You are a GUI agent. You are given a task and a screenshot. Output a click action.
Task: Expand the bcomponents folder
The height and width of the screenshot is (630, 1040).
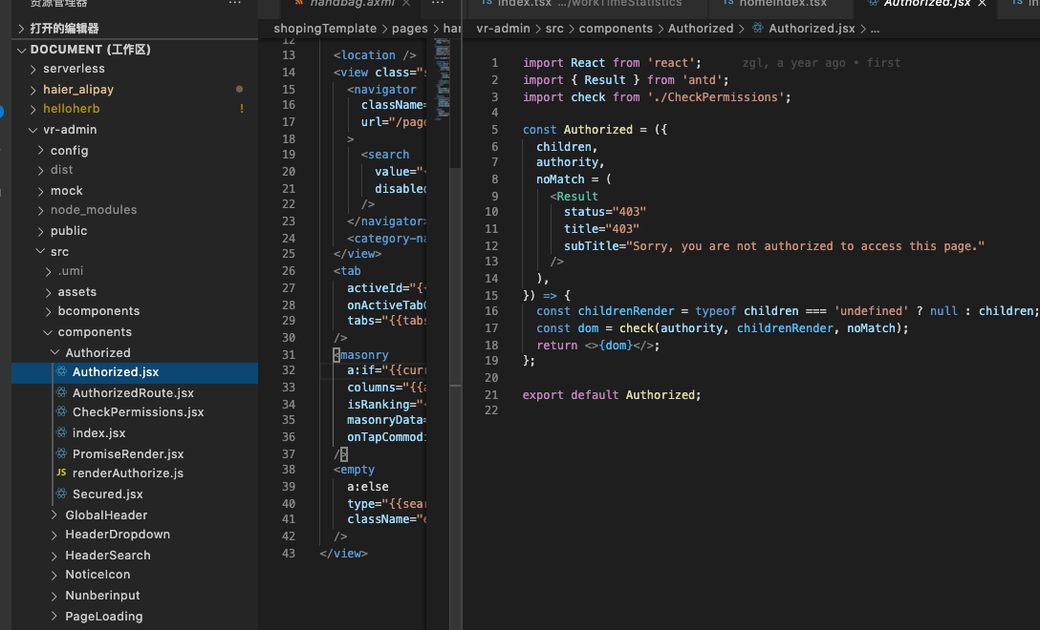[x=48, y=311]
